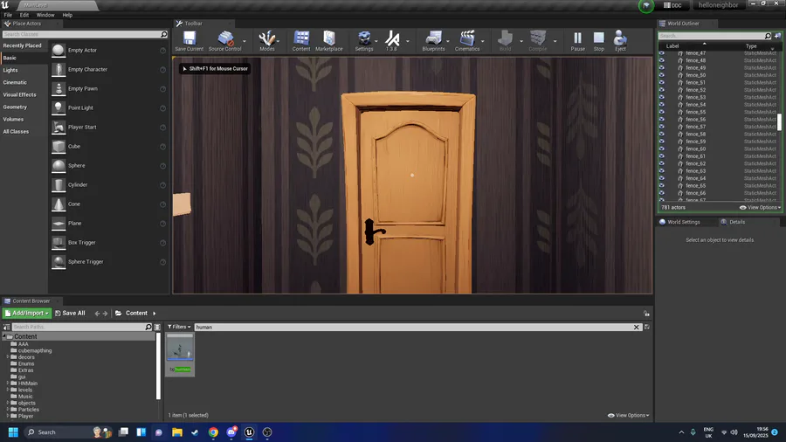
Task: Toggle visibility eye for fence_53
Action: tap(662, 97)
